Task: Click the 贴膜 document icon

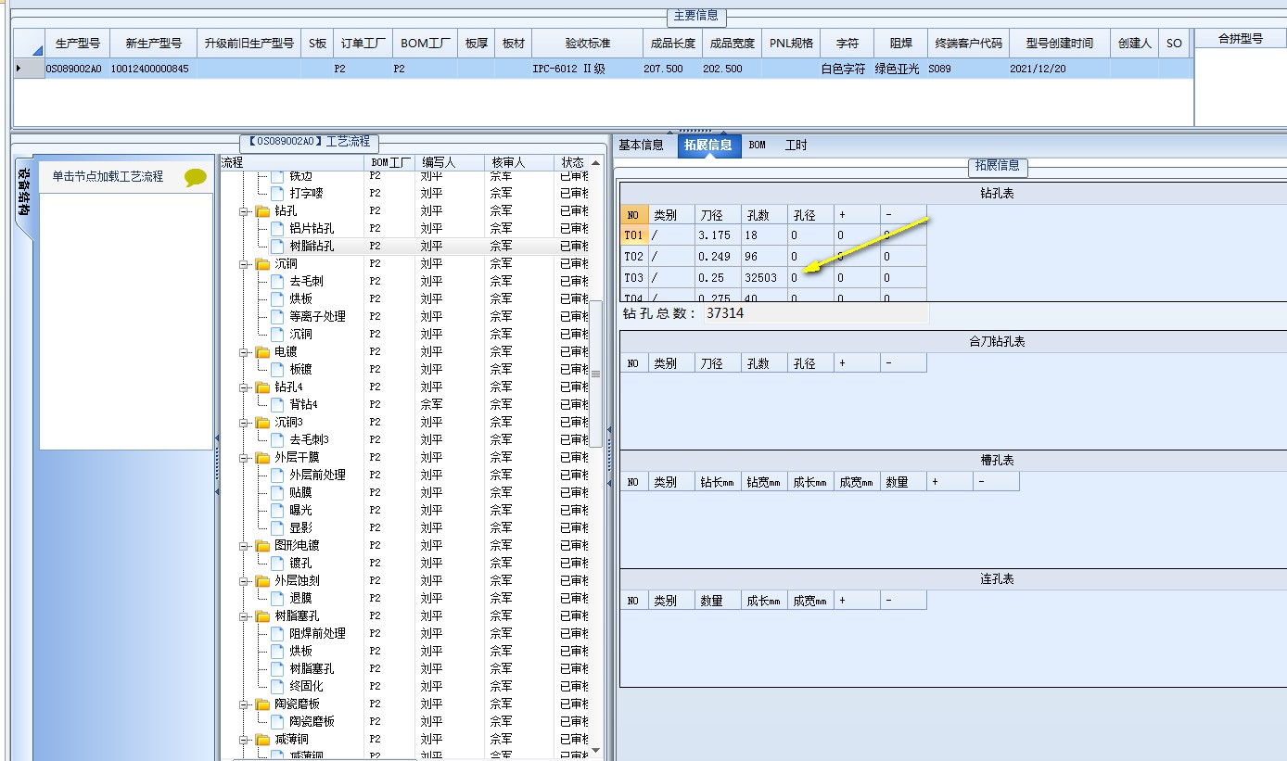Action: (277, 493)
